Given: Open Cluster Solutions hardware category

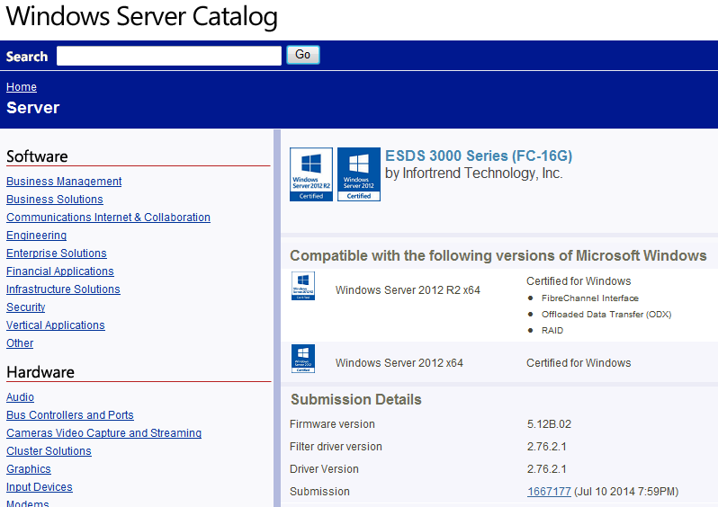Looking at the screenshot, I should 49,450.
